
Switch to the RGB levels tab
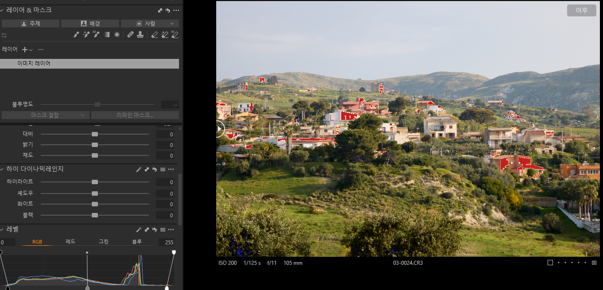click(37, 242)
